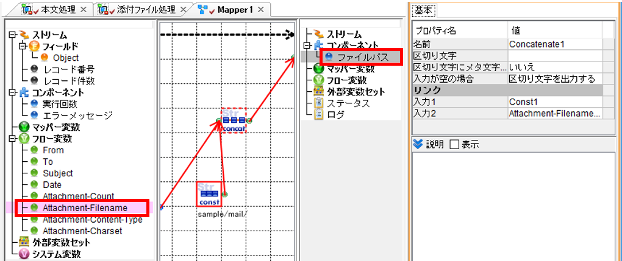
Task: Open the 入力が空の場合 value dropdown
Action: (x=554, y=78)
